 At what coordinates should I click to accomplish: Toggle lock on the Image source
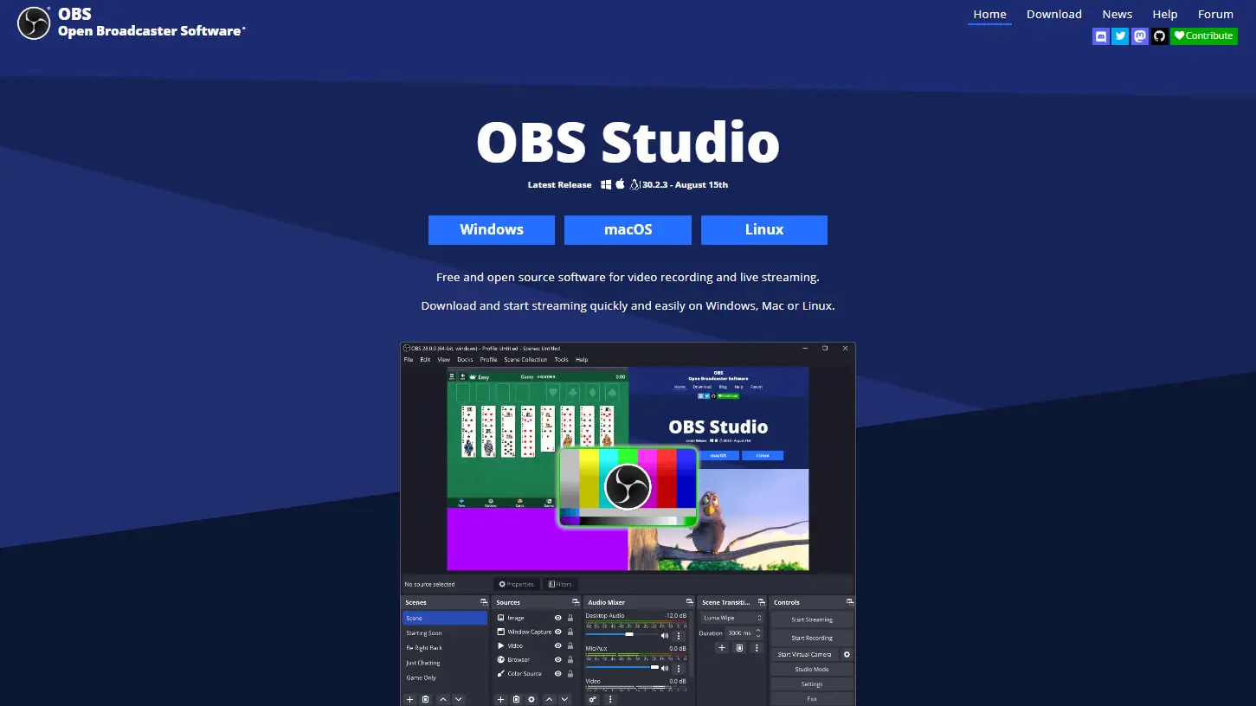coord(570,618)
